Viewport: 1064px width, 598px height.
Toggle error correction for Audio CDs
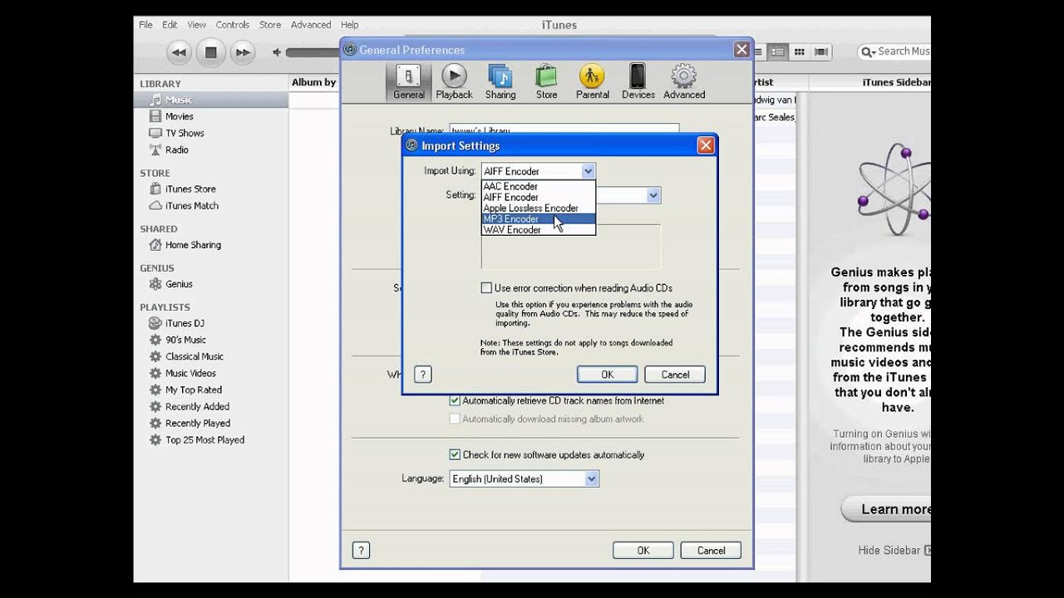click(486, 288)
